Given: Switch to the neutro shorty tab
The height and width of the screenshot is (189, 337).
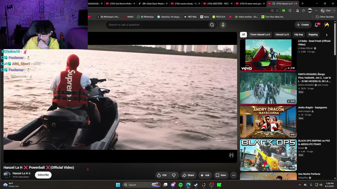Looking at the screenshot, I should [186, 4].
